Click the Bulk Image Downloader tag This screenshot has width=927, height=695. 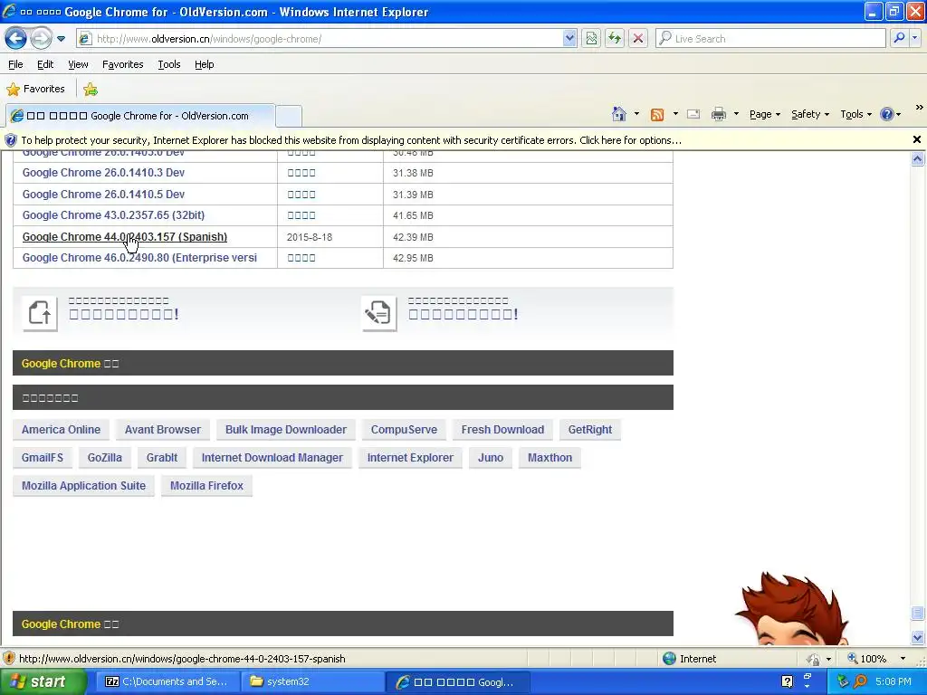[285, 430]
